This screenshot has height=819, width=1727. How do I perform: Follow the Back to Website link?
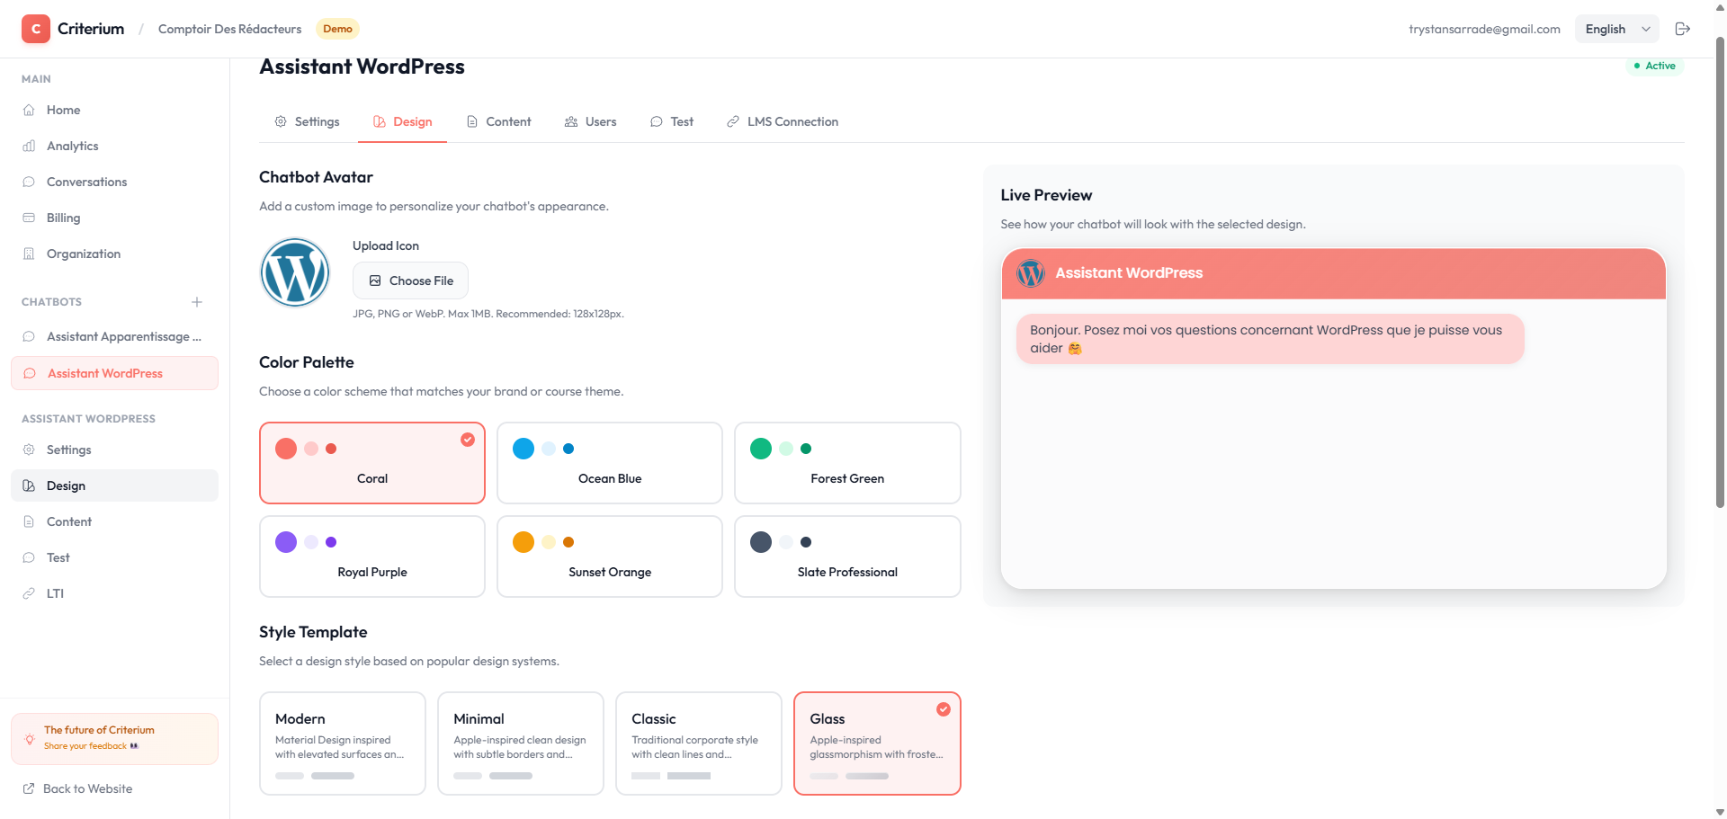tap(87, 788)
